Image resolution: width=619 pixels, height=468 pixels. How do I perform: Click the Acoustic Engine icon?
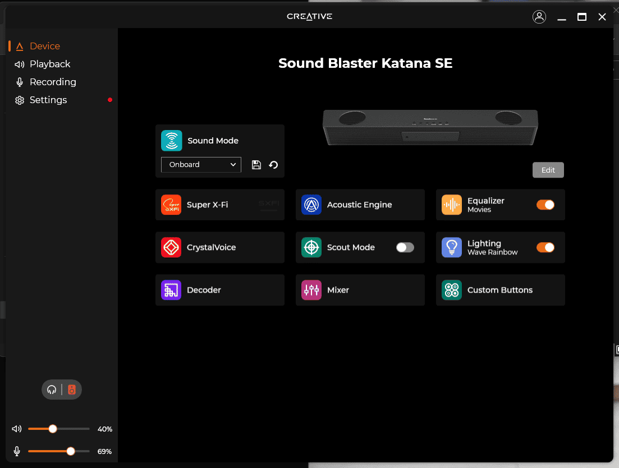(311, 205)
